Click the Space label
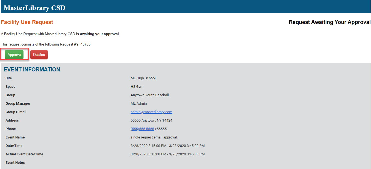371x169 pixels. 10,87
